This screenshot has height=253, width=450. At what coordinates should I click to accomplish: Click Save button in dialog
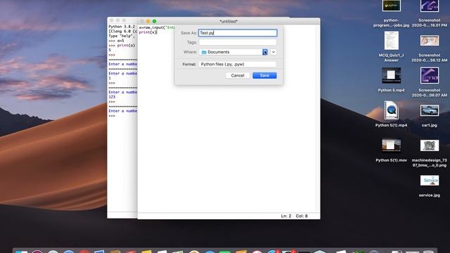pos(264,75)
